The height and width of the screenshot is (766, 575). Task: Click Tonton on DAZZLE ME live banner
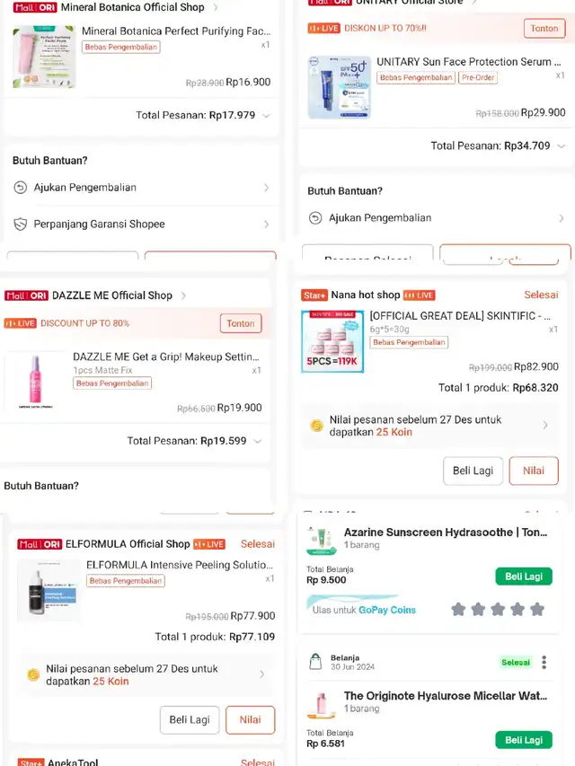coord(241,323)
